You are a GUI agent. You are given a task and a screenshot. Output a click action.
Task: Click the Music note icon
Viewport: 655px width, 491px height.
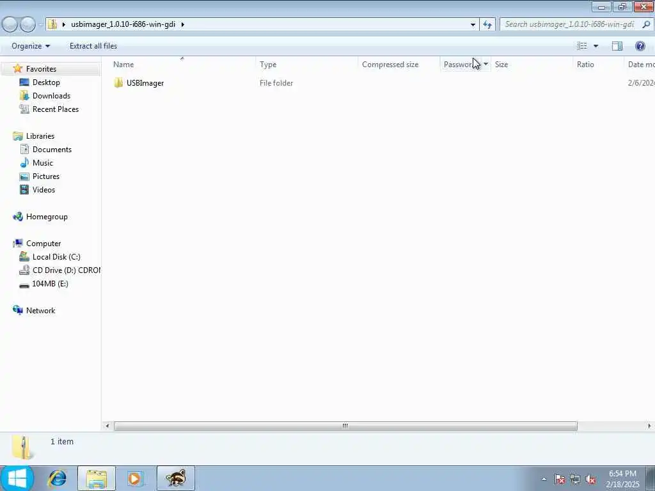[x=24, y=163]
